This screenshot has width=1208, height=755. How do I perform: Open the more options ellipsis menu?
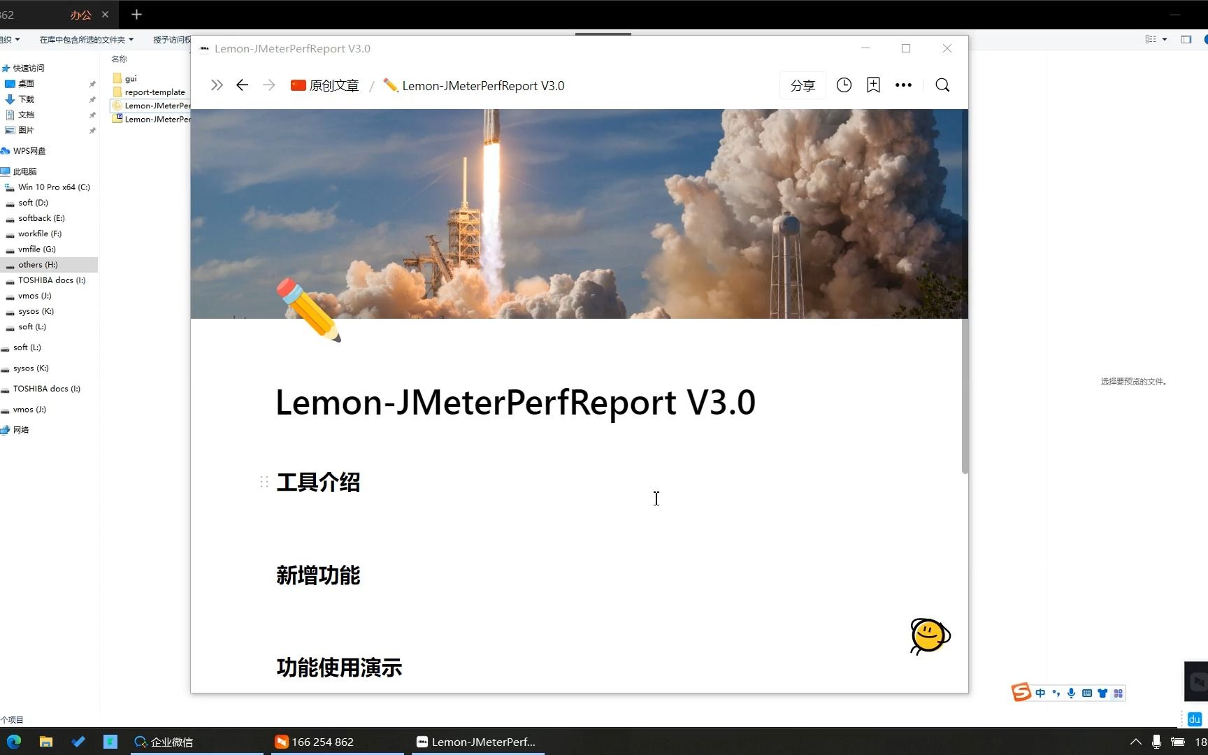pyautogui.click(x=903, y=85)
